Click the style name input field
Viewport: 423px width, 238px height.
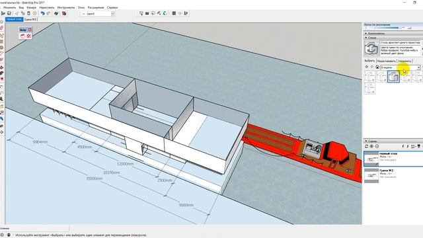click(400, 42)
